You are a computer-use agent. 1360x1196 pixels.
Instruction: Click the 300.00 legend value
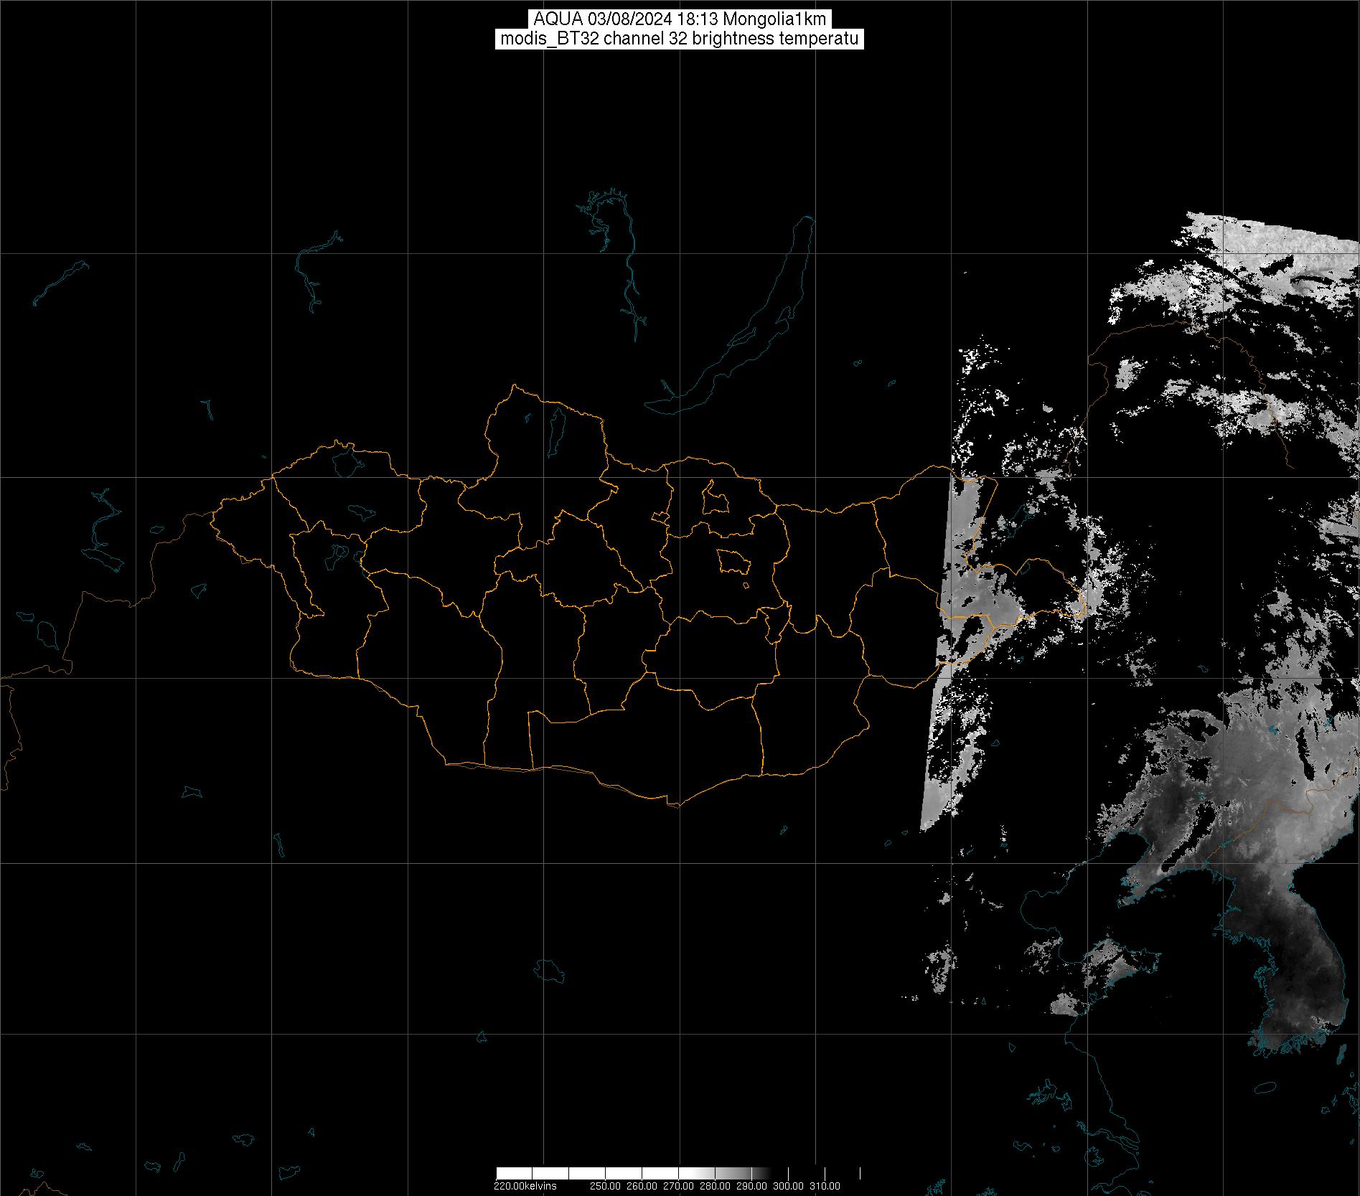(x=788, y=1186)
